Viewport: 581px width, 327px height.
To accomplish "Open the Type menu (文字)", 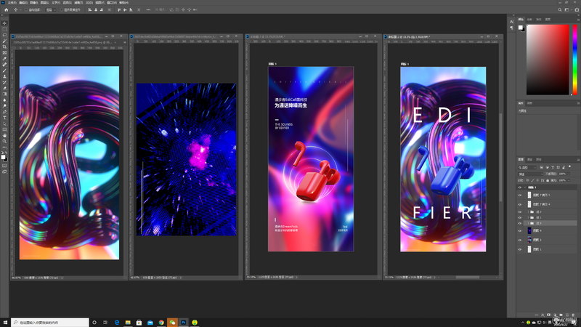I will 56,3.
